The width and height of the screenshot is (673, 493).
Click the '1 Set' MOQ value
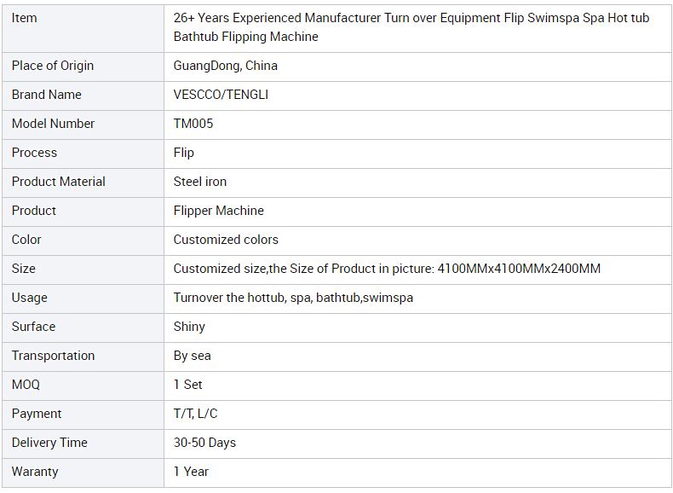(x=187, y=385)
